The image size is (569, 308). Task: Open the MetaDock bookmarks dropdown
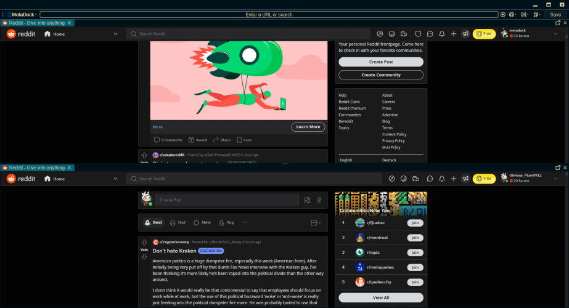pos(536,15)
